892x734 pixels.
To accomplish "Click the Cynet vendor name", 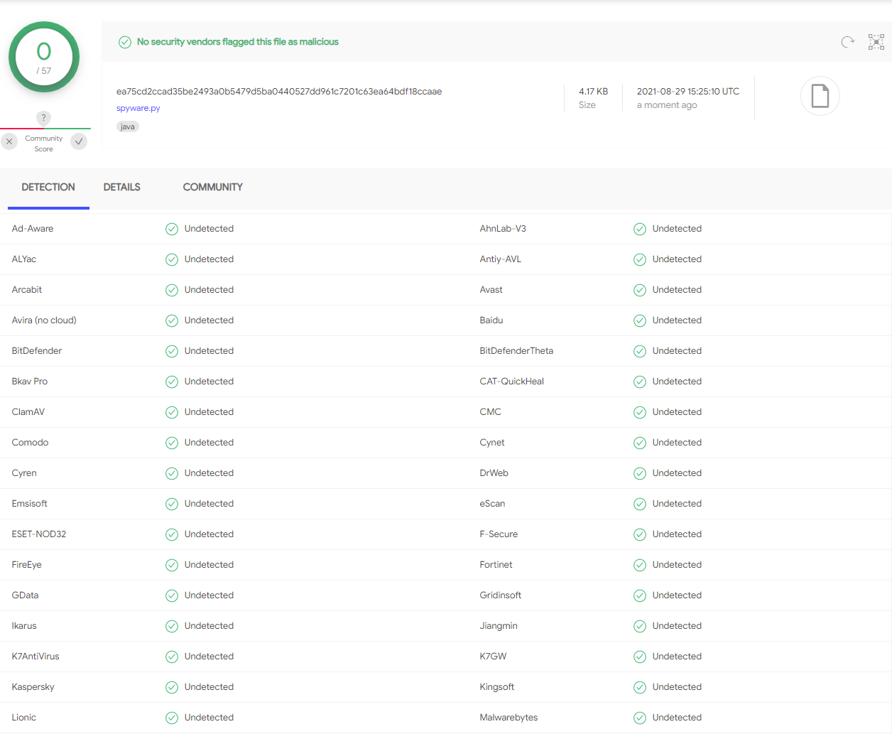I will 492,443.
